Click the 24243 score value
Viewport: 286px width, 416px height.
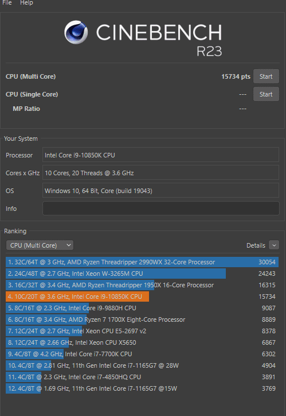click(267, 274)
